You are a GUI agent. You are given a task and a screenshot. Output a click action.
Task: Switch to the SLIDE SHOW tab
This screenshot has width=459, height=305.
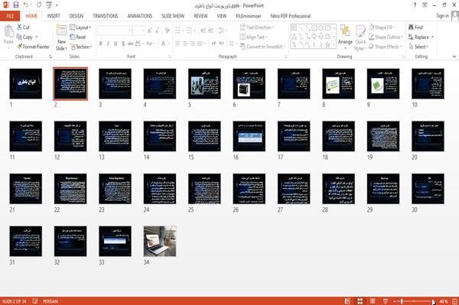173,16
